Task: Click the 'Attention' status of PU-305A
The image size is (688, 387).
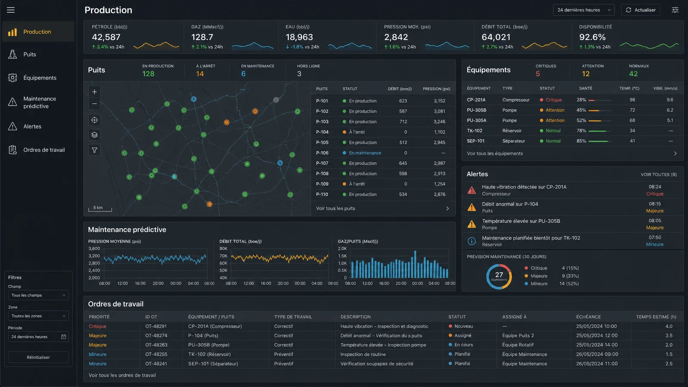Action: 555,120
